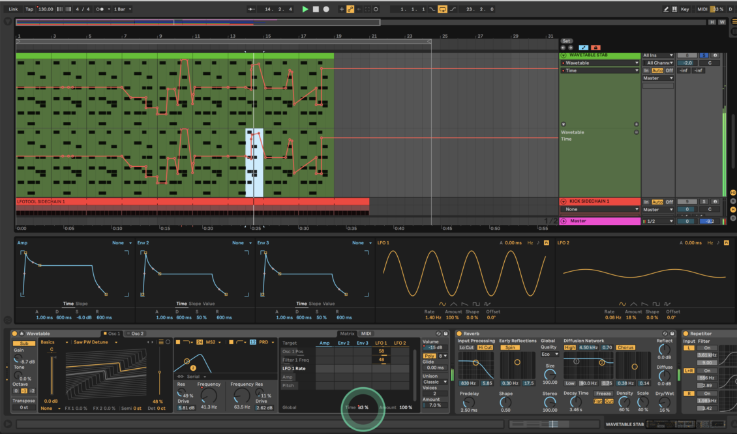
Task: Toggle the Automation Arm button
Action: pyautogui.click(x=350, y=9)
